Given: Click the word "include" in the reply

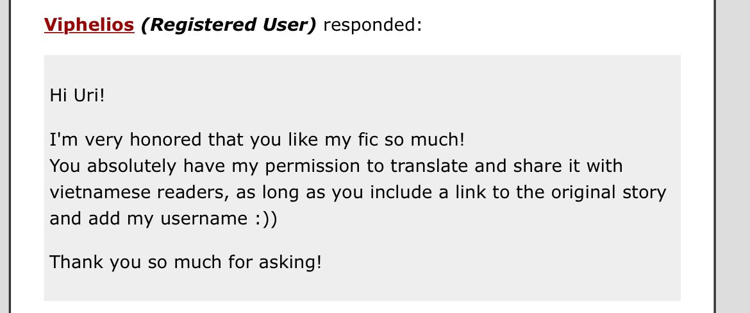Looking at the screenshot, I should [402, 192].
